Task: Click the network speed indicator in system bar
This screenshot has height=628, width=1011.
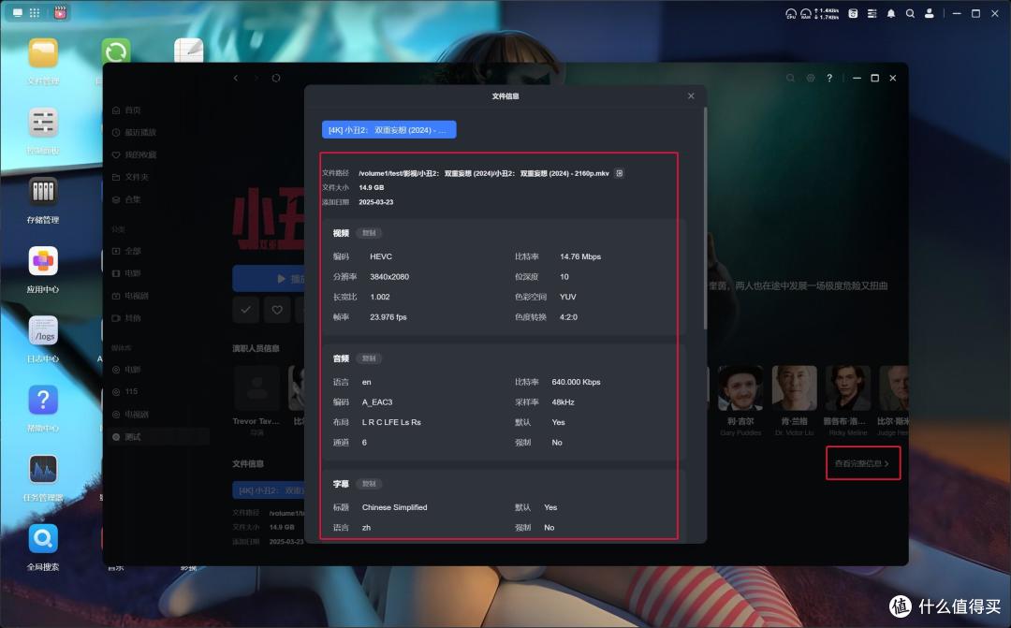Action: point(827,13)
